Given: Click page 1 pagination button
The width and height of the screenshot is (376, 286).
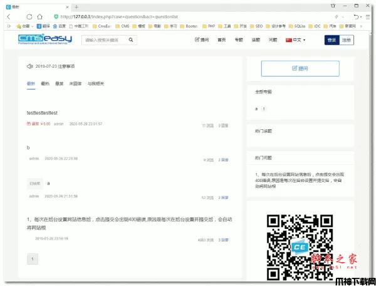Looking at the screenshot, I should pos(33,259).
